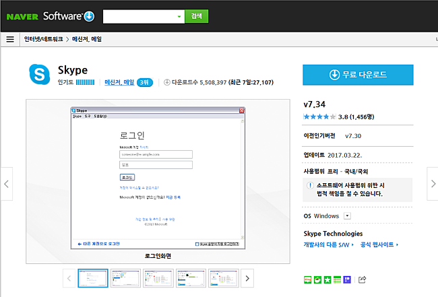Screen dimensions: 438x297
Task: Select the fourth screenshot thumbnail
Action: pyautogui.click(x=191, y=278)
